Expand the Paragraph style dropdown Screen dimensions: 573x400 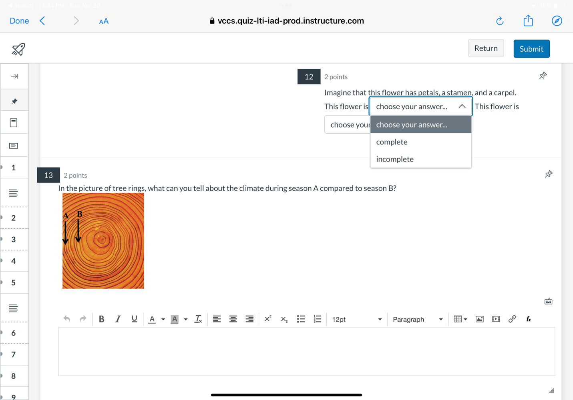pyautogui.click(x=417, y=320)
